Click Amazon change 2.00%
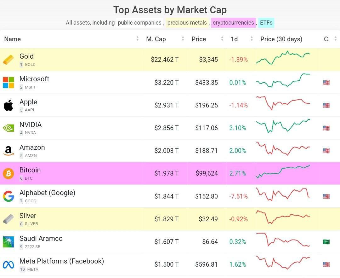Viewport: 340px width, 278px height. (x=238, y=151)
